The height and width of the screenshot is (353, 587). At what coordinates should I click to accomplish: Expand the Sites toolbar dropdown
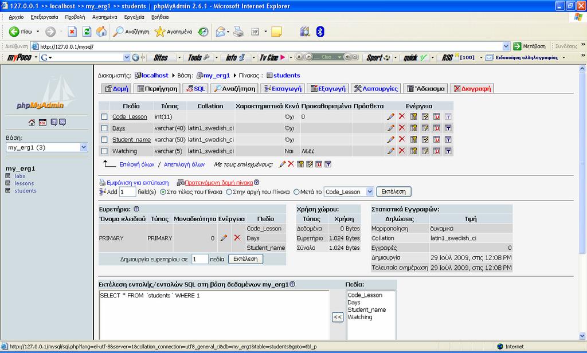coord(179,58)
